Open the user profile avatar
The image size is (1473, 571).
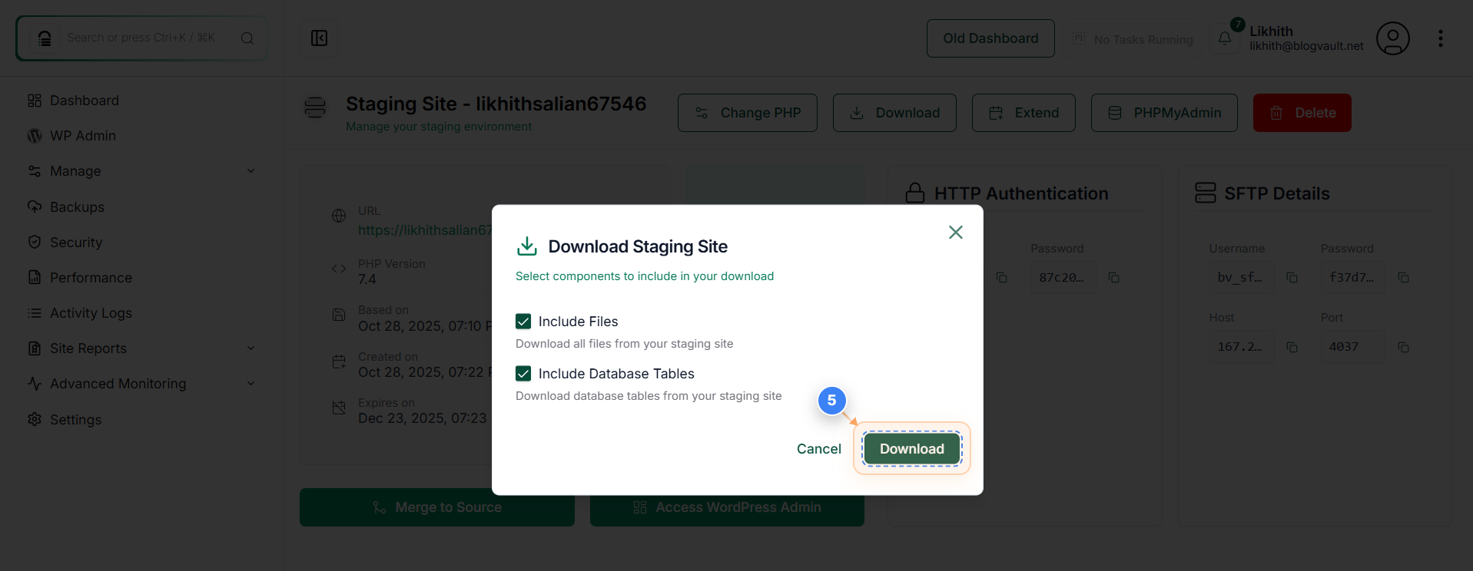coord(1392,38)
